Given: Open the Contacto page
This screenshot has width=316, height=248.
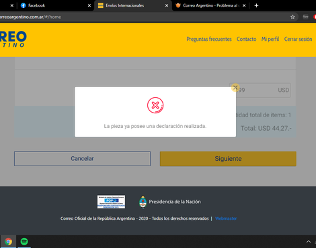Looking at the screenshot, I should click(246, 39).
